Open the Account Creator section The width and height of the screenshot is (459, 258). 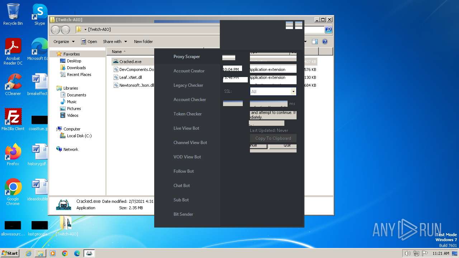coord(189,71)
